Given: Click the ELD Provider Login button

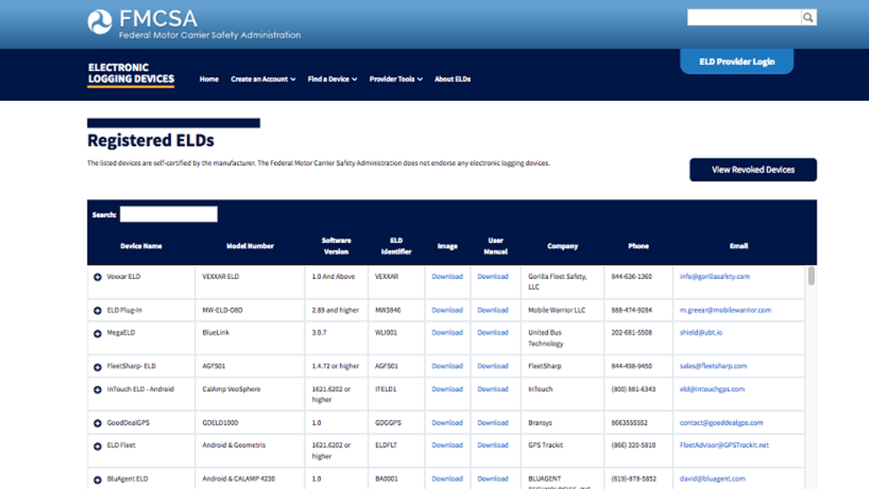Looking at the screenshot, I should pos(736,62).
